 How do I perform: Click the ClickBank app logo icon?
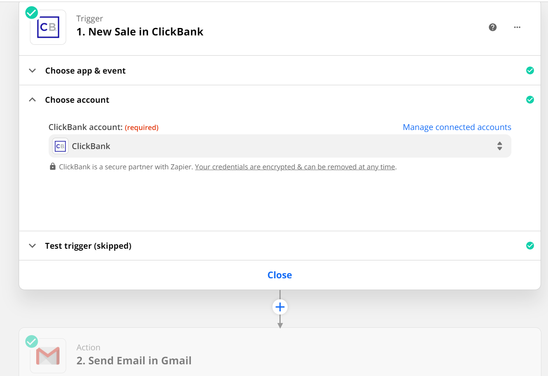click(48, 27)
